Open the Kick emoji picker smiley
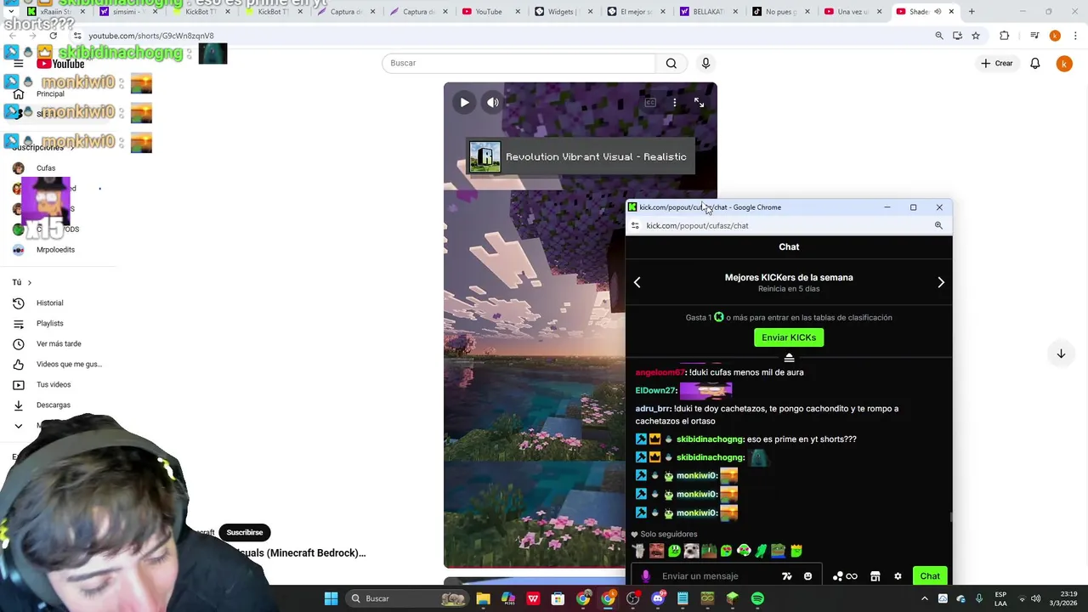Viewport: 1088px width, 612px height. coord(807,576)
